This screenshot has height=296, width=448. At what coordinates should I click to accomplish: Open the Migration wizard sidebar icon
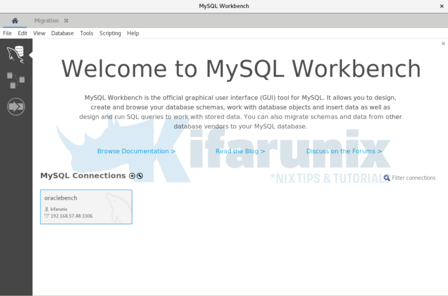[16, 107]
